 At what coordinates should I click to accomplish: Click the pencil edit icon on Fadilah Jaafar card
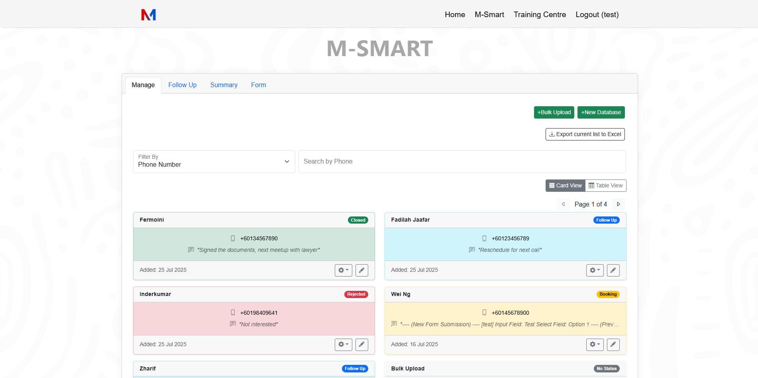[613, 270]
